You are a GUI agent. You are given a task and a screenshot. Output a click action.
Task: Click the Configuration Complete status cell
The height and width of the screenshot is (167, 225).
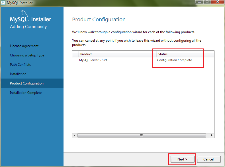click(175, 60)
